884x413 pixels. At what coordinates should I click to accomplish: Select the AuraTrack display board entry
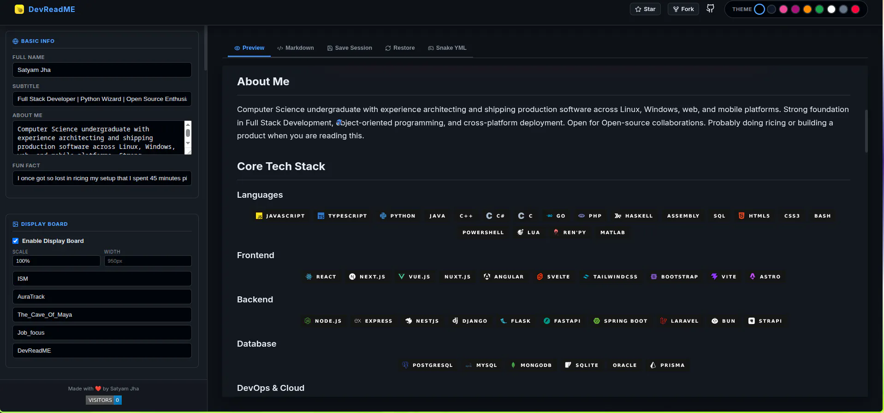pyautogui.click(x=102, y=297)
